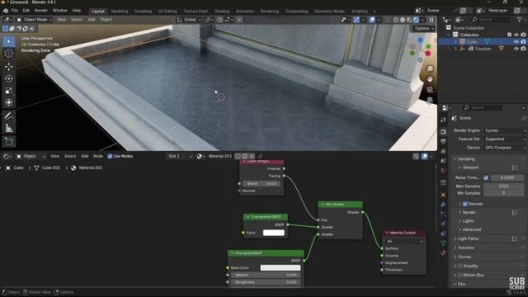The height and width of the screenshot is (297, 528).
Task: Expand the Motion Blur panel
Action: point(473,275)
